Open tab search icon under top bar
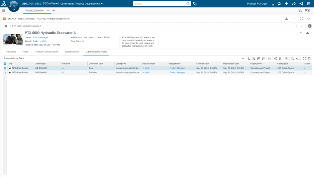Image resolution: width=314 pixels, height=177 pixels. 300,10
